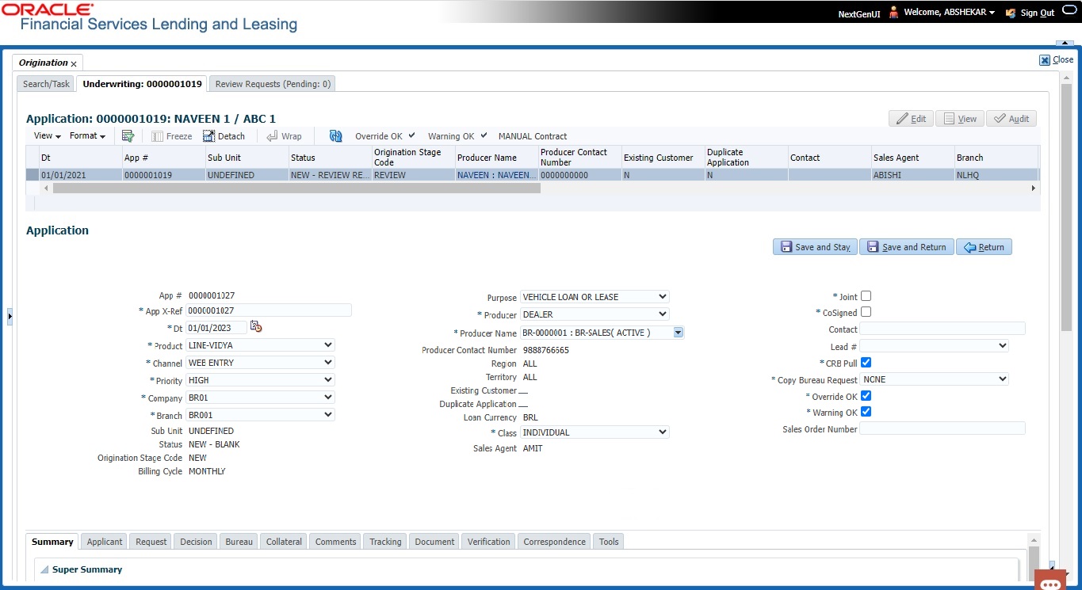Click the Wrap toolbar button
The height and width of the screenshot is (590, 1082).
click(x=284, y=136)
